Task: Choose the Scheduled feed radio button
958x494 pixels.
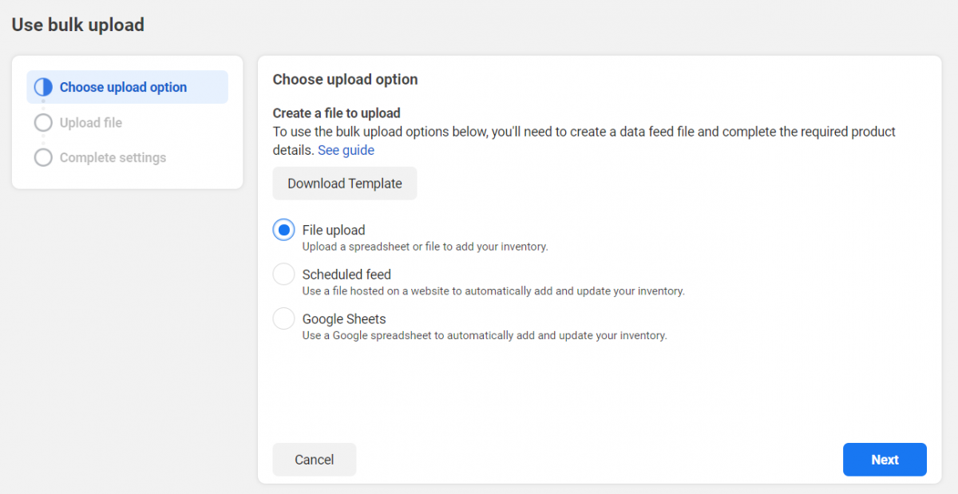Action: coord(283,275)
